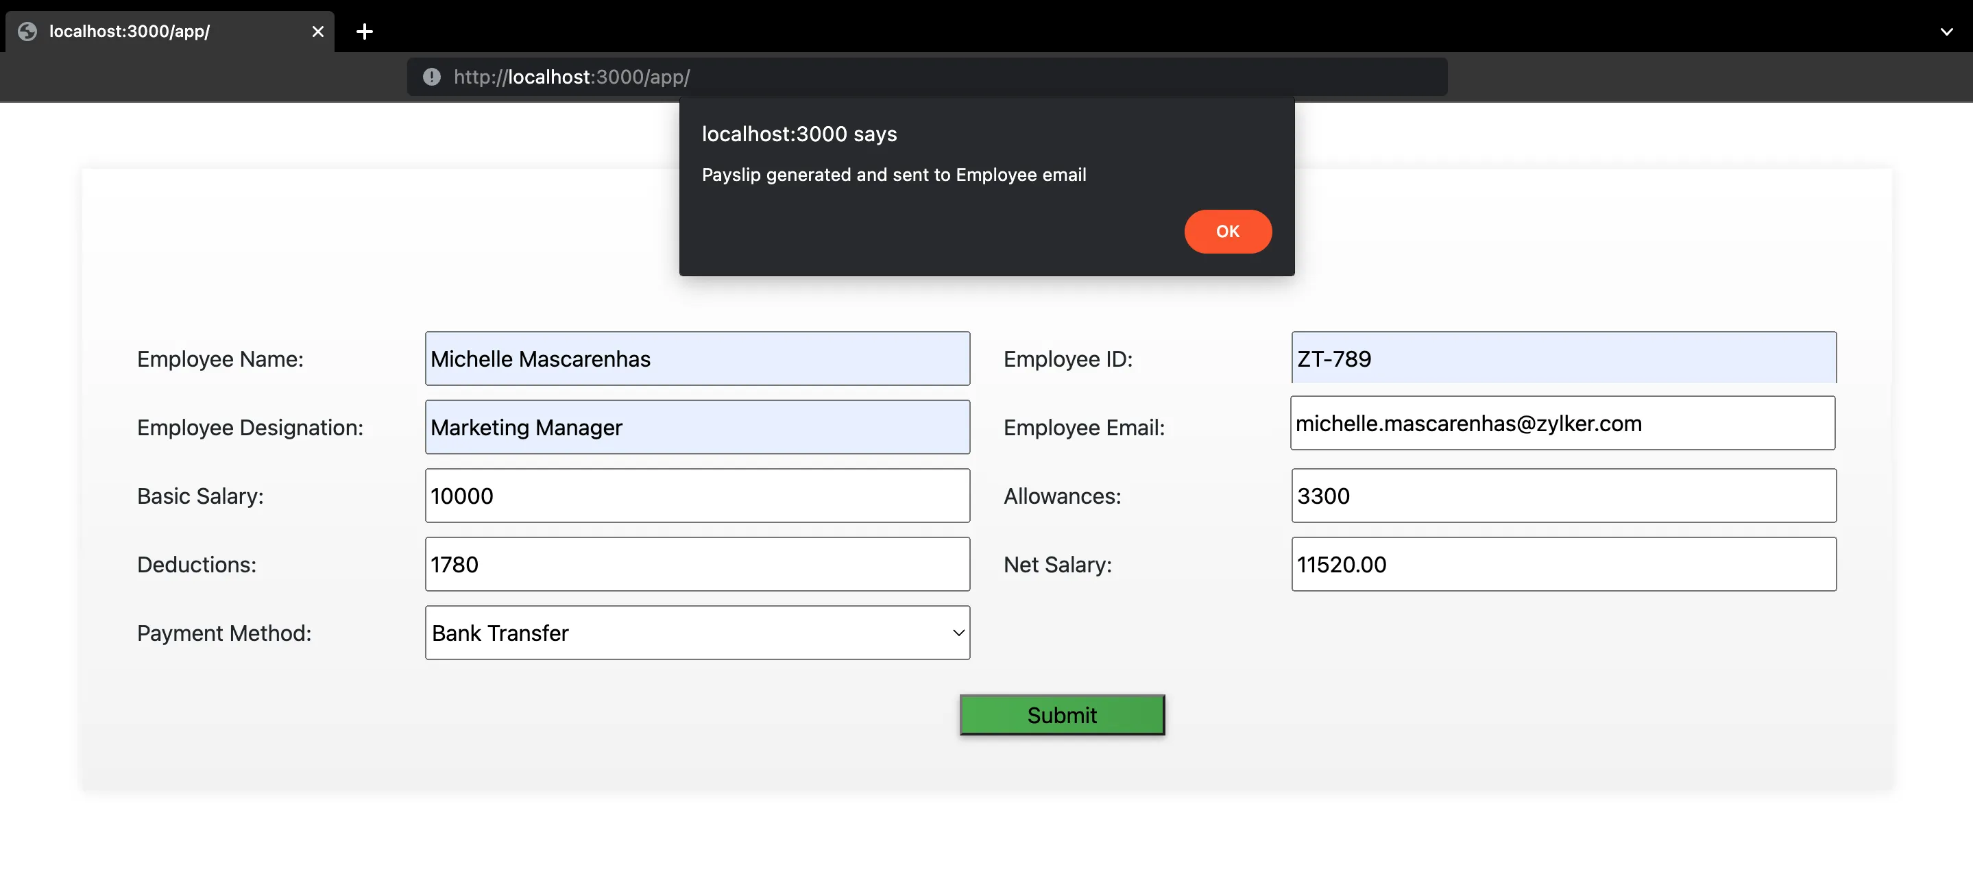Click the "Employee ID:" label

point(1067,358)
